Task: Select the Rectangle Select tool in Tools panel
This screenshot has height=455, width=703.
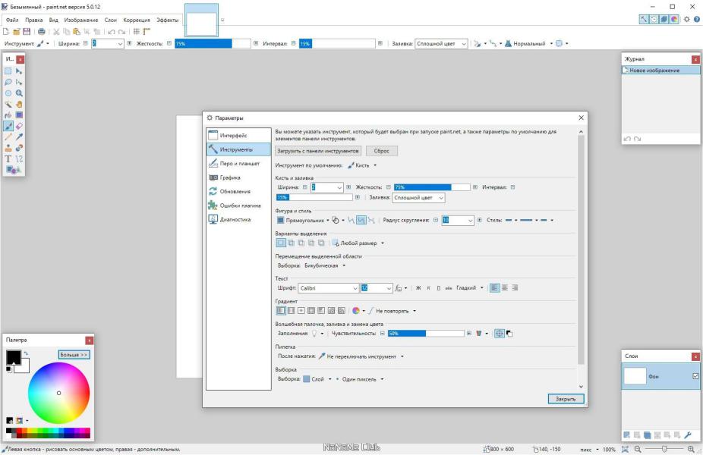Action: 8,71
